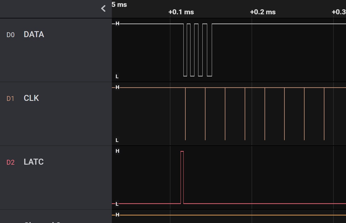346x223 pixels.
Task: Click the last visible CLK pulse
Action: 324,113
